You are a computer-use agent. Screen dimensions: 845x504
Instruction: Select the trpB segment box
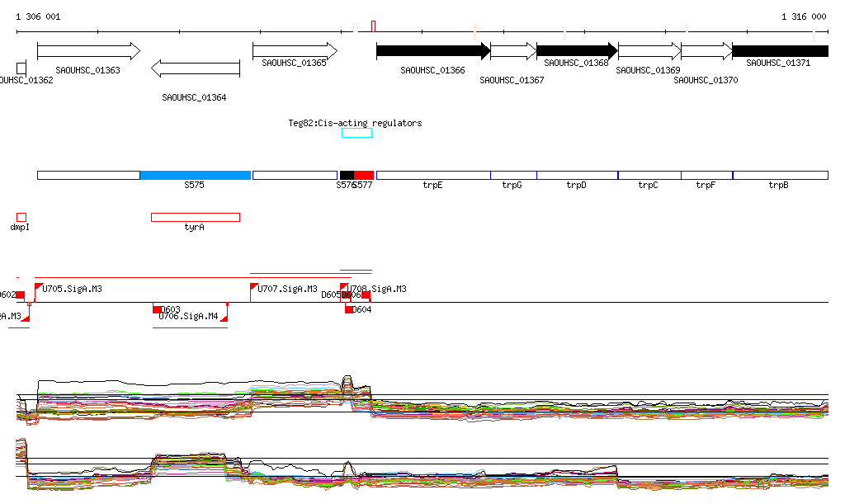click(779, 175)
